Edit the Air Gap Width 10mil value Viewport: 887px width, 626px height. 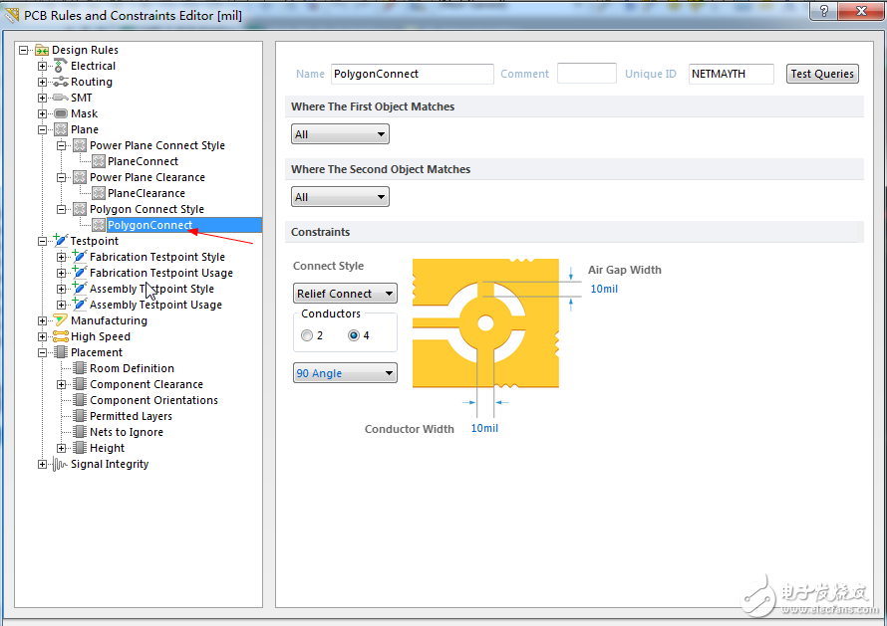point(604,289)
